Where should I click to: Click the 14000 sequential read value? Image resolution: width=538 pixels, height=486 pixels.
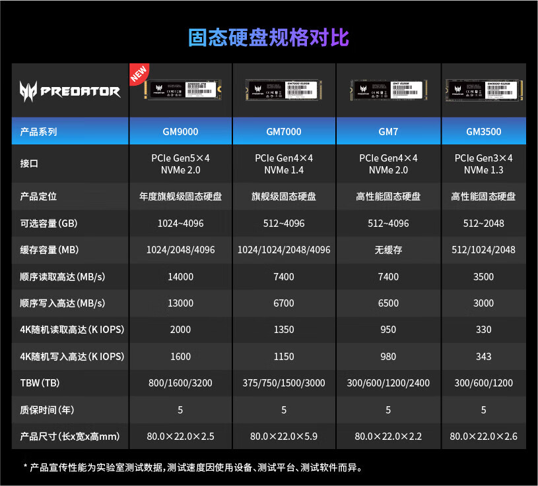tap(180, 277)
